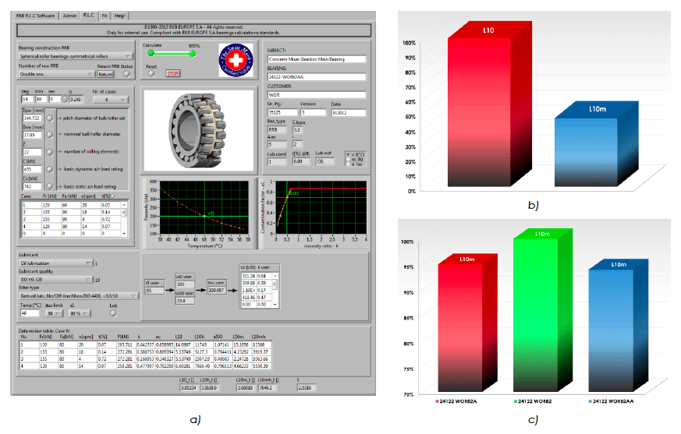
Task: Select the a iso radio option
Action: pyautogui.click(x=347, y=164)
